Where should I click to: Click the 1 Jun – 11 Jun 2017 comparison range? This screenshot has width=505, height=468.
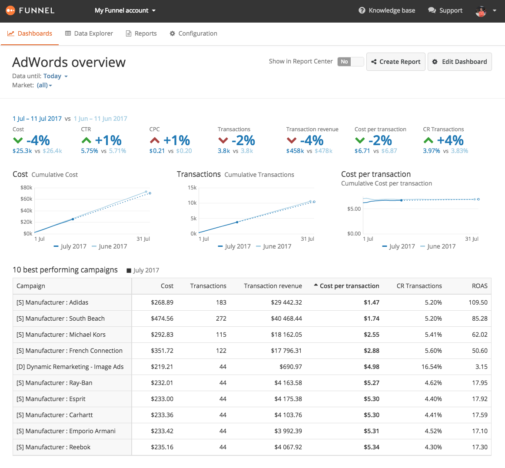pyautogui.click(x=100, y=119)
